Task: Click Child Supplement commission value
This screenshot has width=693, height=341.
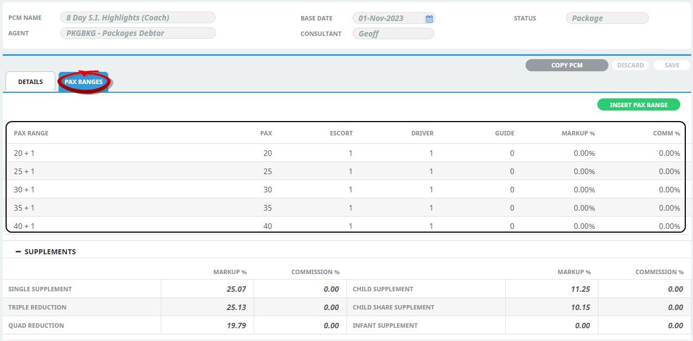Action: click(675, 288)
